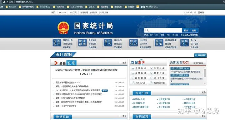225x120 pixels.
Task: Open the 初中数学相关 bookmark folder
Action: click(x=26, y=7)
